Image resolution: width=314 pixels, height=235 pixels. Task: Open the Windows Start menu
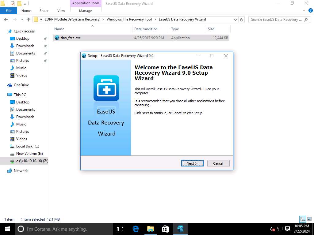click(x=7, y=229)
